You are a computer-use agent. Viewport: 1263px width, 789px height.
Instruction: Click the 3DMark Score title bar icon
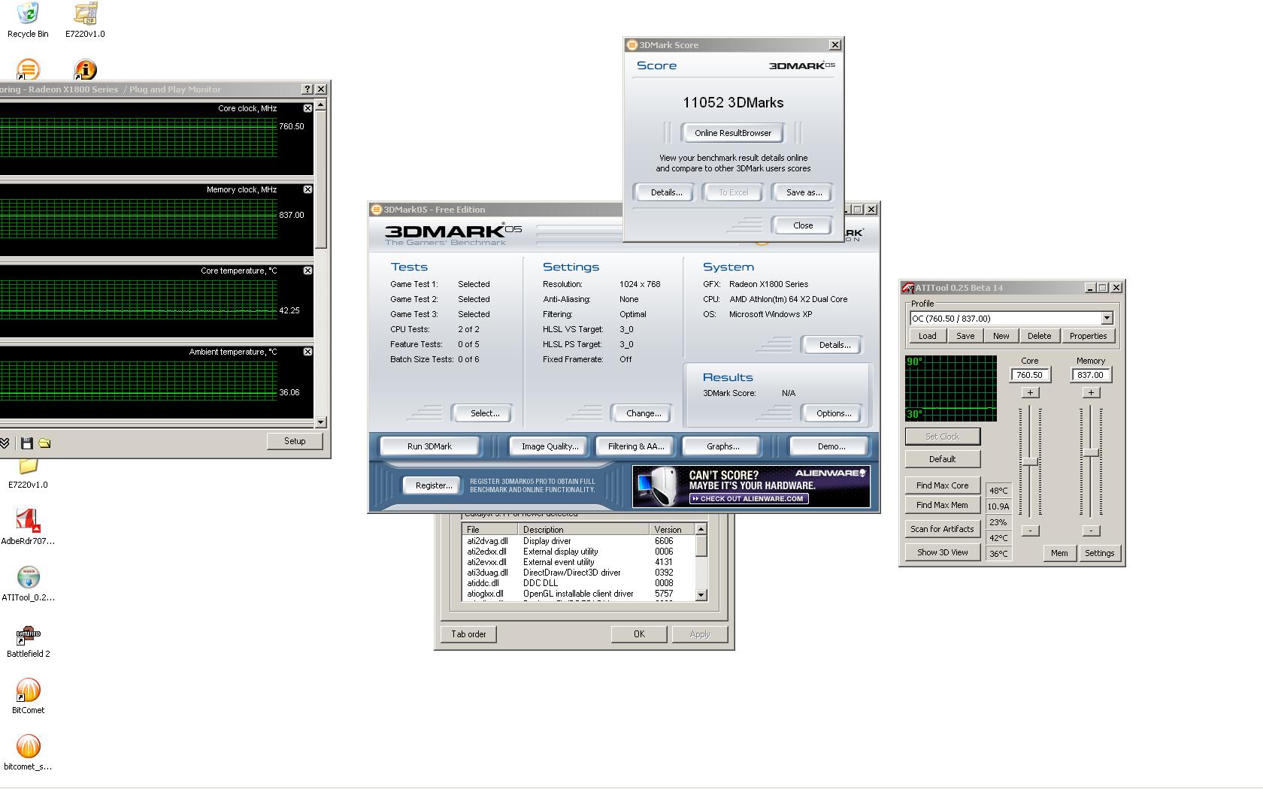click(632, 45)
